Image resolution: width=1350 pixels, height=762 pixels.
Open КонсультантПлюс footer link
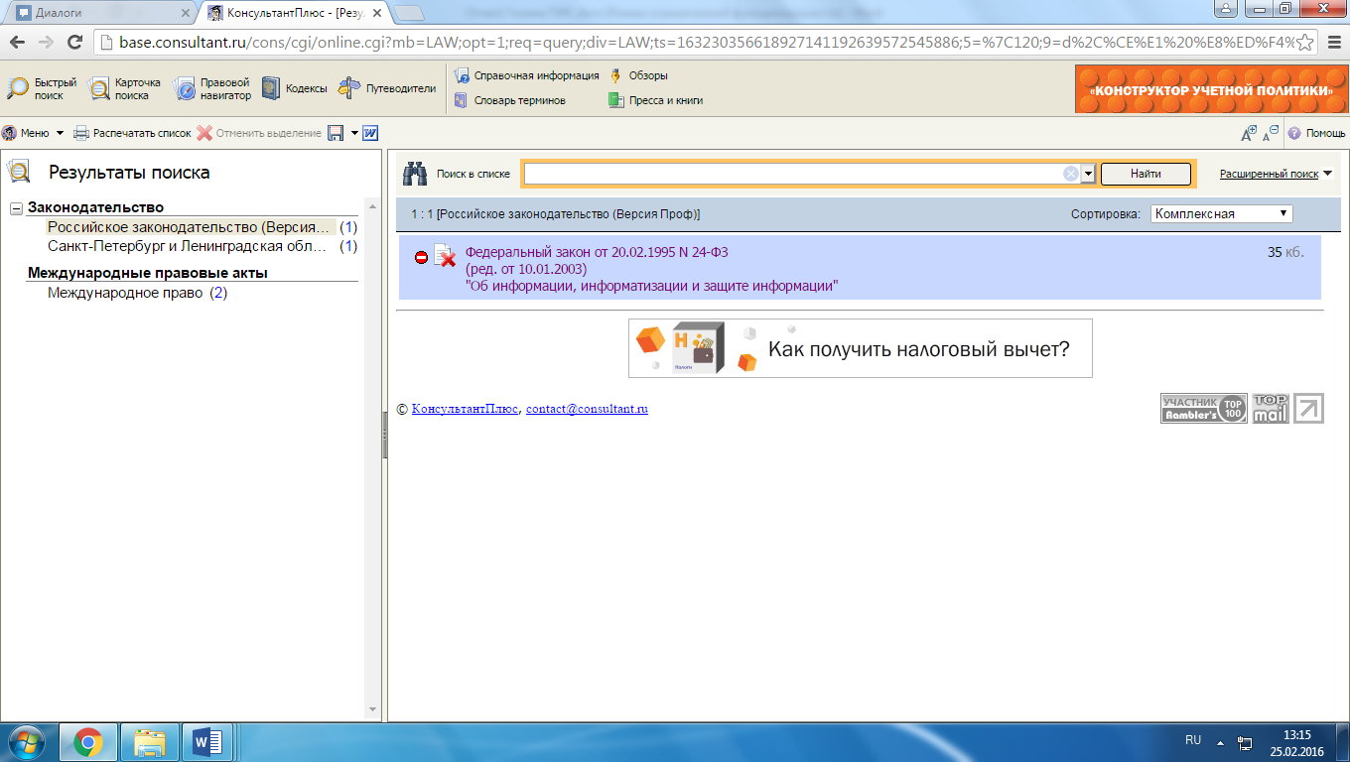(x=465, y=409)
